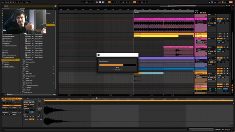The width and height of the screenshot is (235, 132).
Task: Open Instrumentos category in the browser
Action: tap(8, 34)
